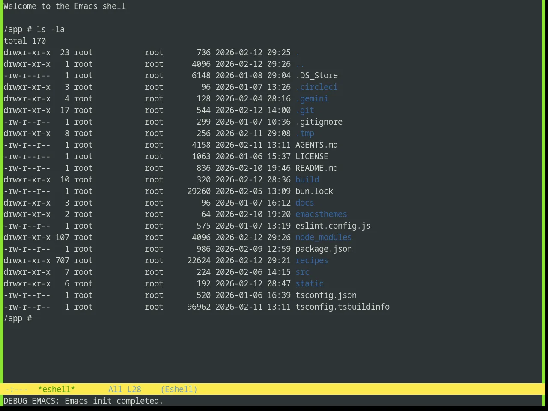Viewport: 548px width, 411px height.
Task: Click the tsconfig.json file name
Action: 326,295
